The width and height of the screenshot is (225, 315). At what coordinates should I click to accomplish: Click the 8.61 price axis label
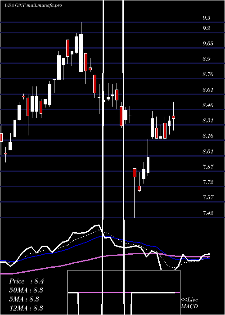[208, 90]
